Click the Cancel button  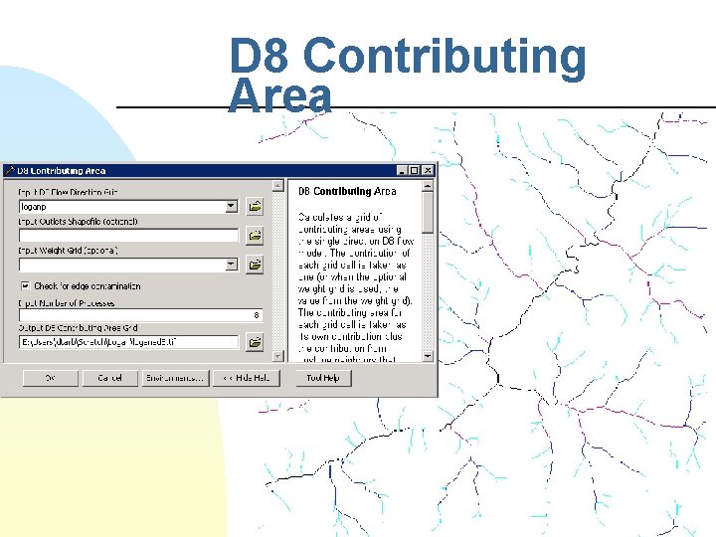click(110, 378)
